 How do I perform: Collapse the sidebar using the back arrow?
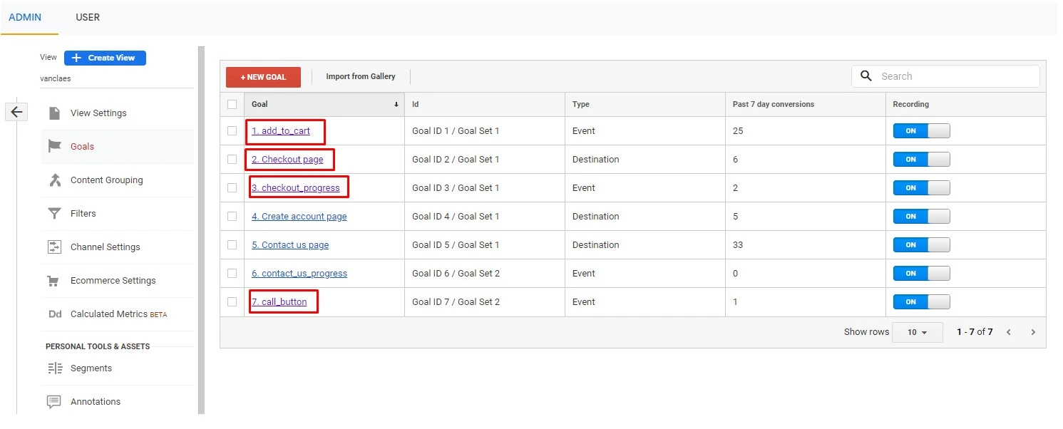coord(16,112)
